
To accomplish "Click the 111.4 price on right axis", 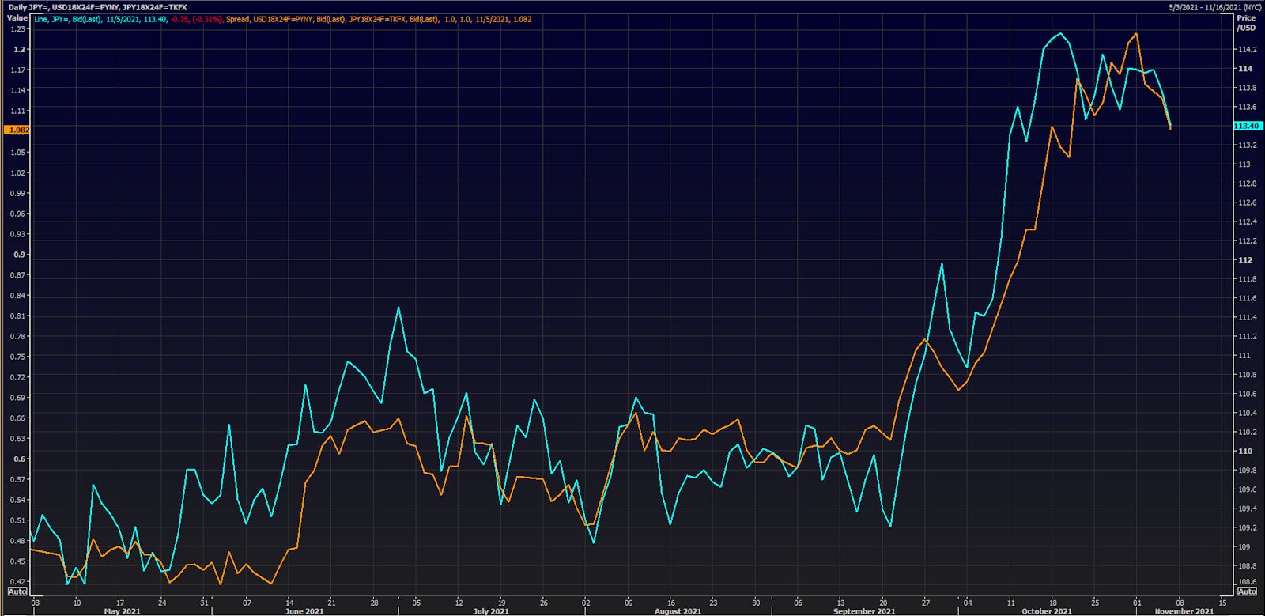I will [1248, 317].
